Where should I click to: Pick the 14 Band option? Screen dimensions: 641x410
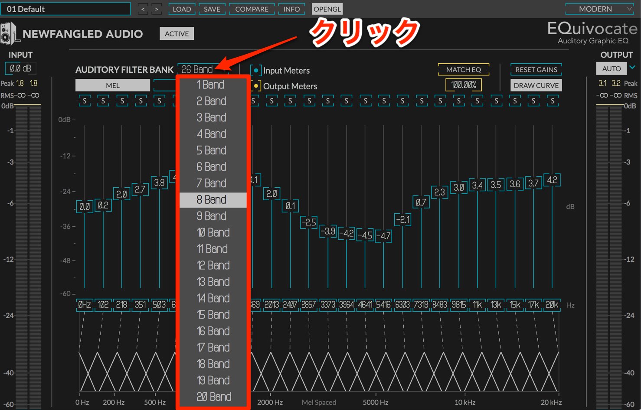click(x=213, y=298)
